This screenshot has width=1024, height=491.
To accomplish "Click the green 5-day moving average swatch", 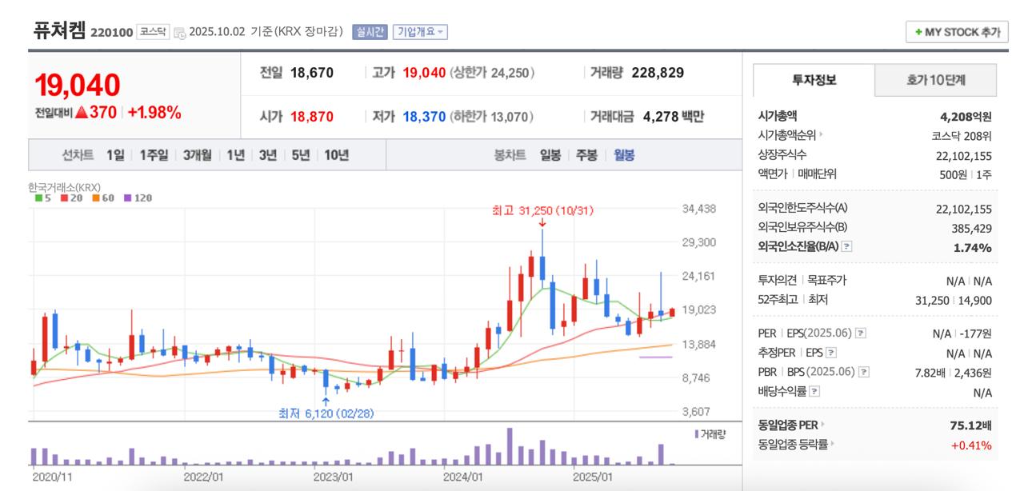I will pos(38,198).
